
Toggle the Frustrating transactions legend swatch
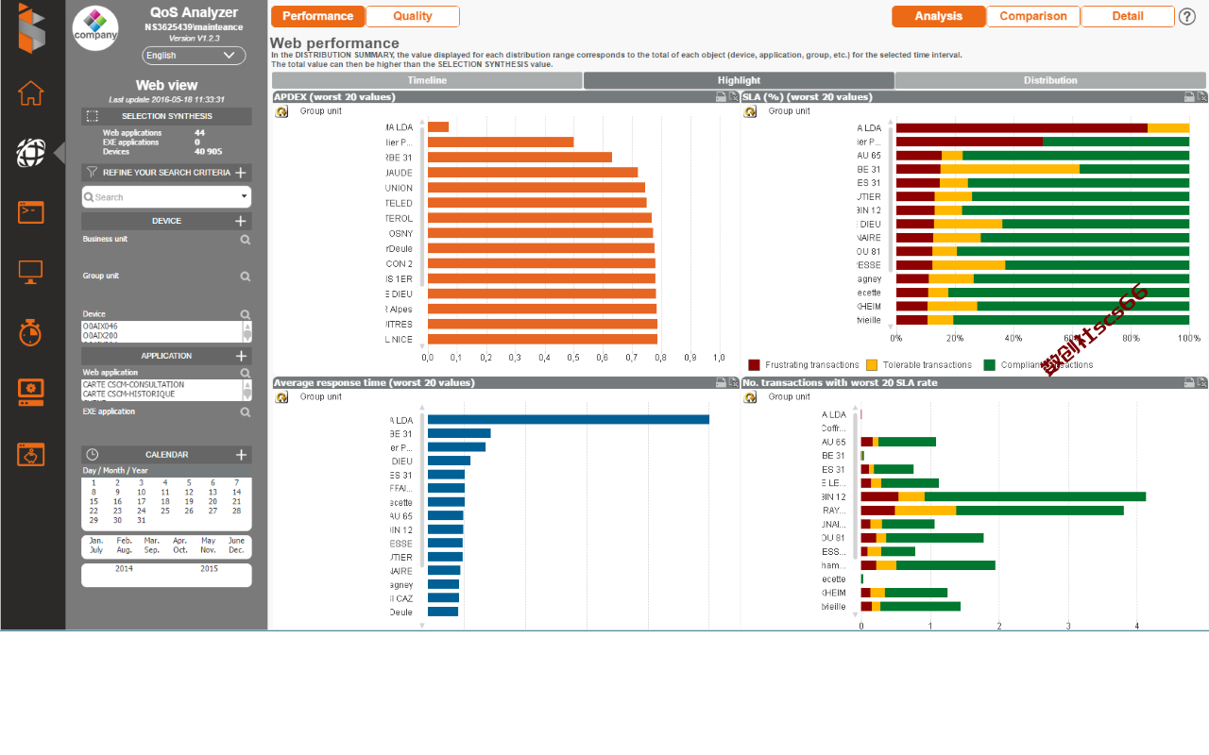[x=754, y=364]
